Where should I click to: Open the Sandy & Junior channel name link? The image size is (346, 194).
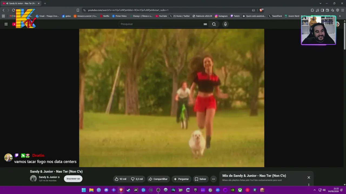pyautogui.click(x=48, y=177)
